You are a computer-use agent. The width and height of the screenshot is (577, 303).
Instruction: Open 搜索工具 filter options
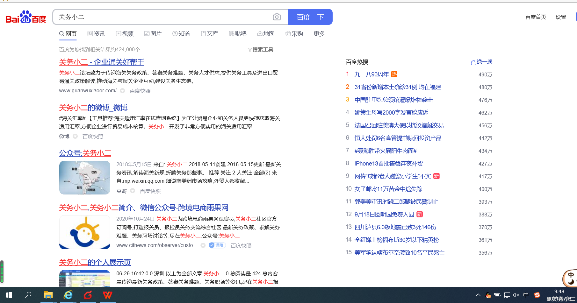[x=260, y=50]
